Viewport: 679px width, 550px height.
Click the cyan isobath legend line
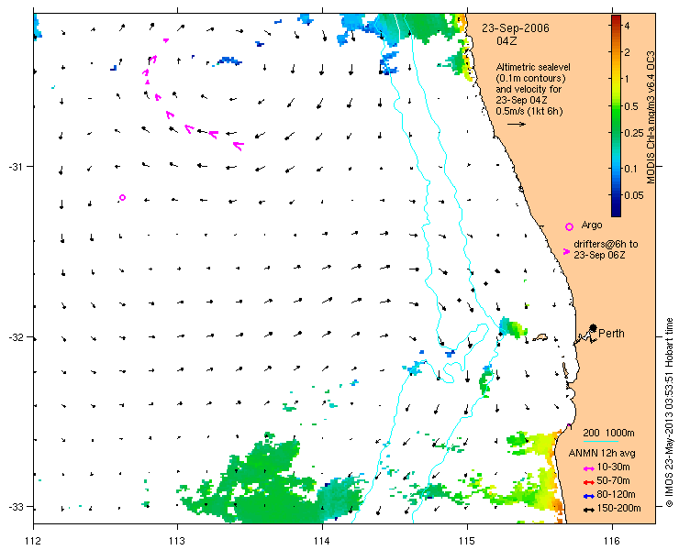click(601, 442)
